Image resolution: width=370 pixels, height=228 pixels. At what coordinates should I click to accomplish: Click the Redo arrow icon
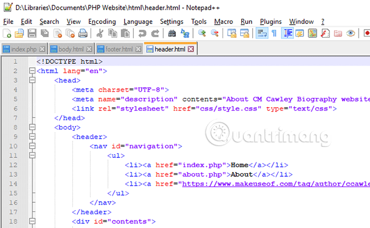tap(155, 33)
